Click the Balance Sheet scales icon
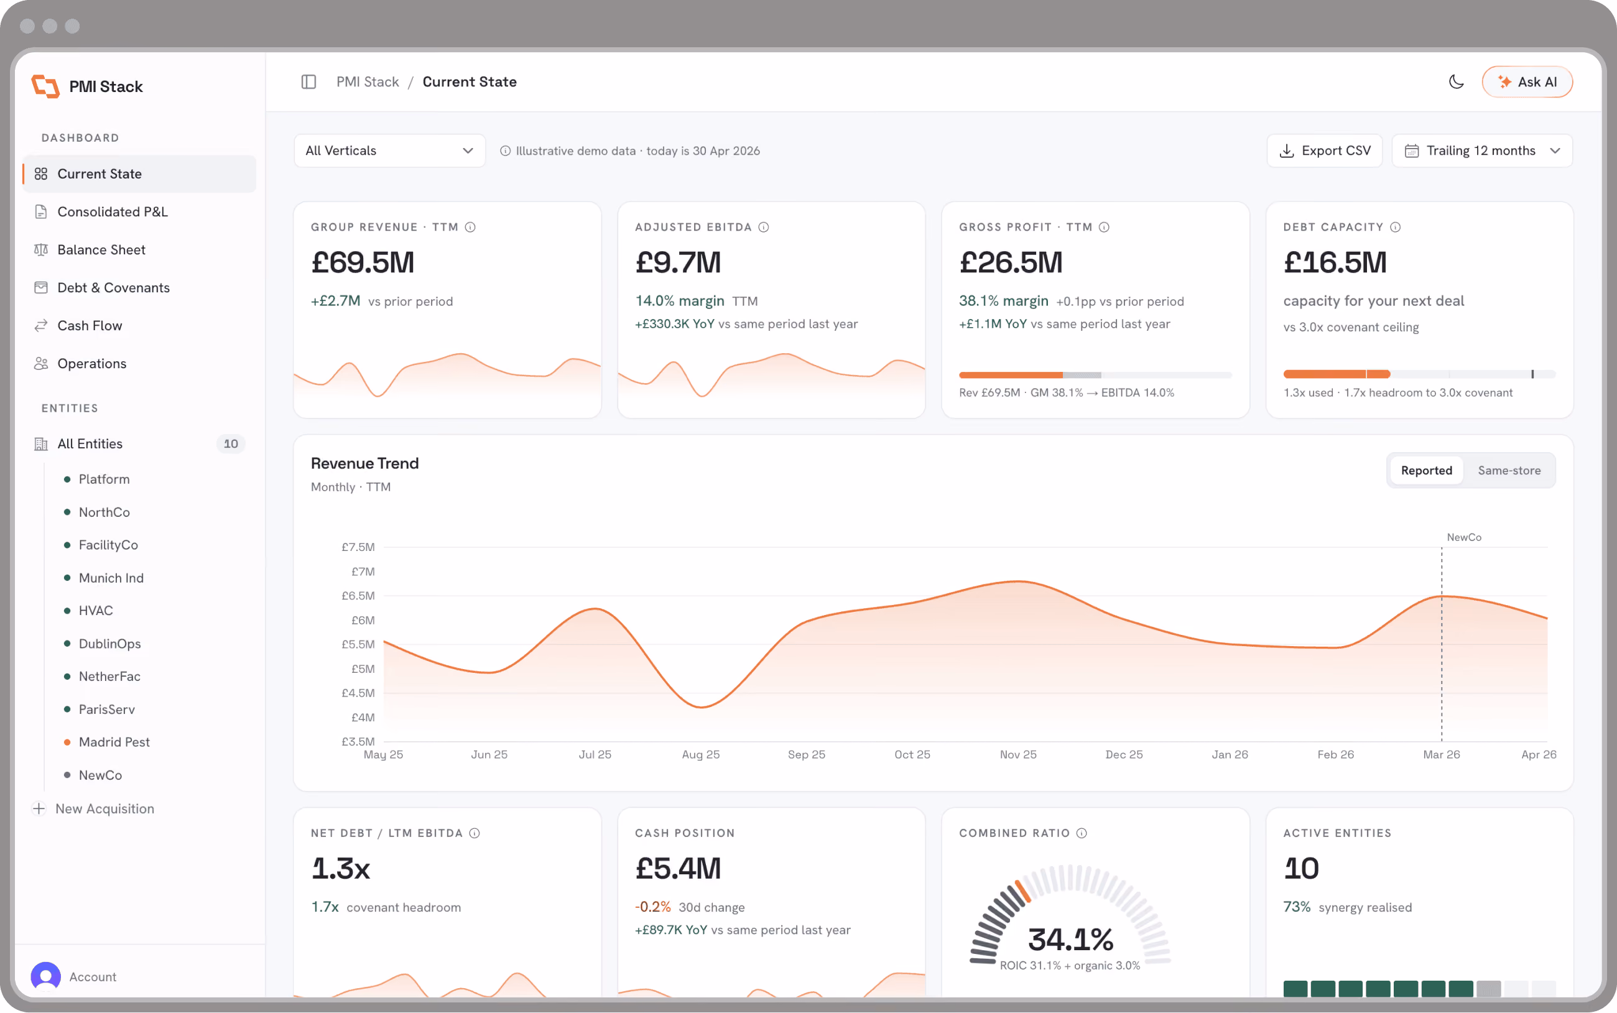This screenshot has height=1013, width=1617. point(41,250)
